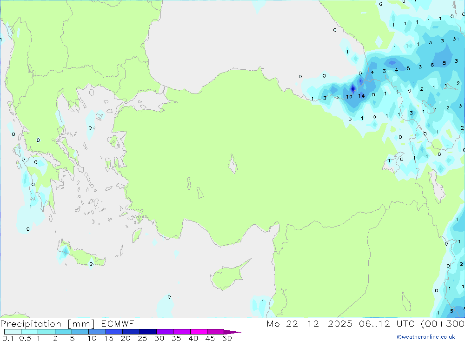Screen dimensions: 465x341
Task: Click the 1–2 mm legend color swatch
Action: click(x=46, y=332)
